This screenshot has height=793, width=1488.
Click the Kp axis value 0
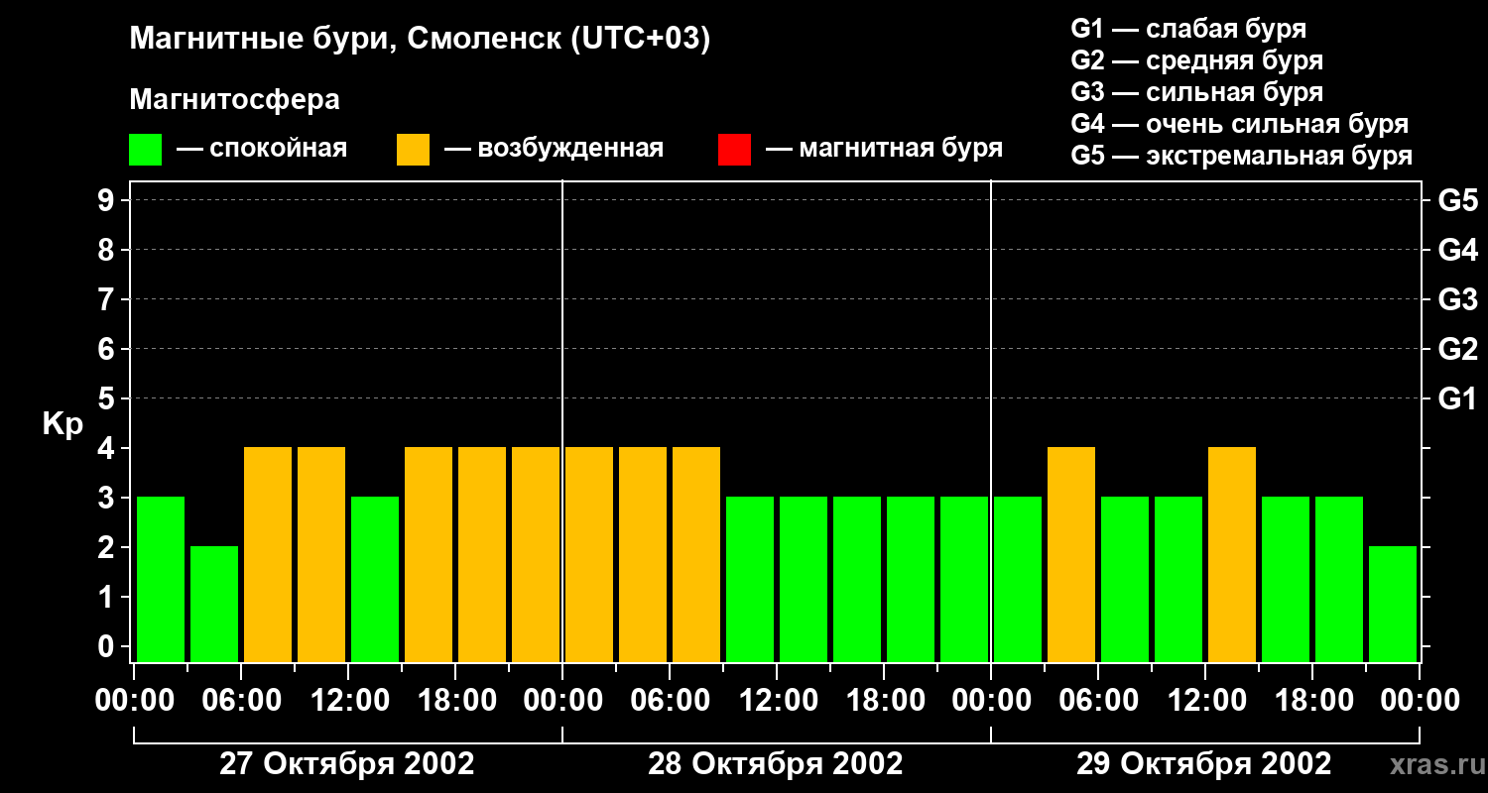(x=107, y=646)
